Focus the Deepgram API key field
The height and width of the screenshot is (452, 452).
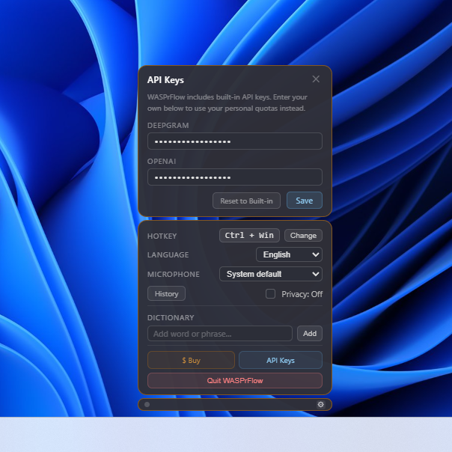coord(235,141)
